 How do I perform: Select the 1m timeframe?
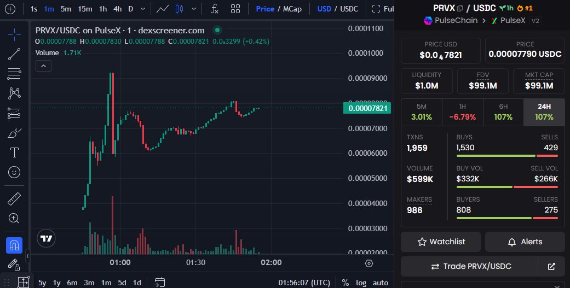pyautogui.click(x=49, y=9)
